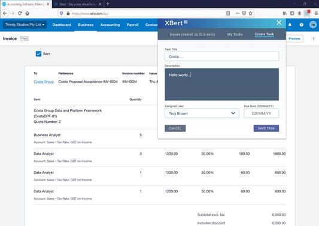Close the XBert panel with X
The width and height of the screenshot is (319, 226).
pos(279,23)
